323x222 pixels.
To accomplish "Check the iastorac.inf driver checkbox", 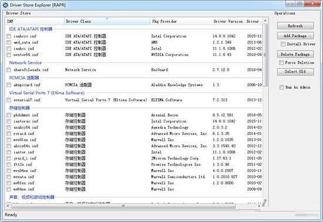I will 9,121.
